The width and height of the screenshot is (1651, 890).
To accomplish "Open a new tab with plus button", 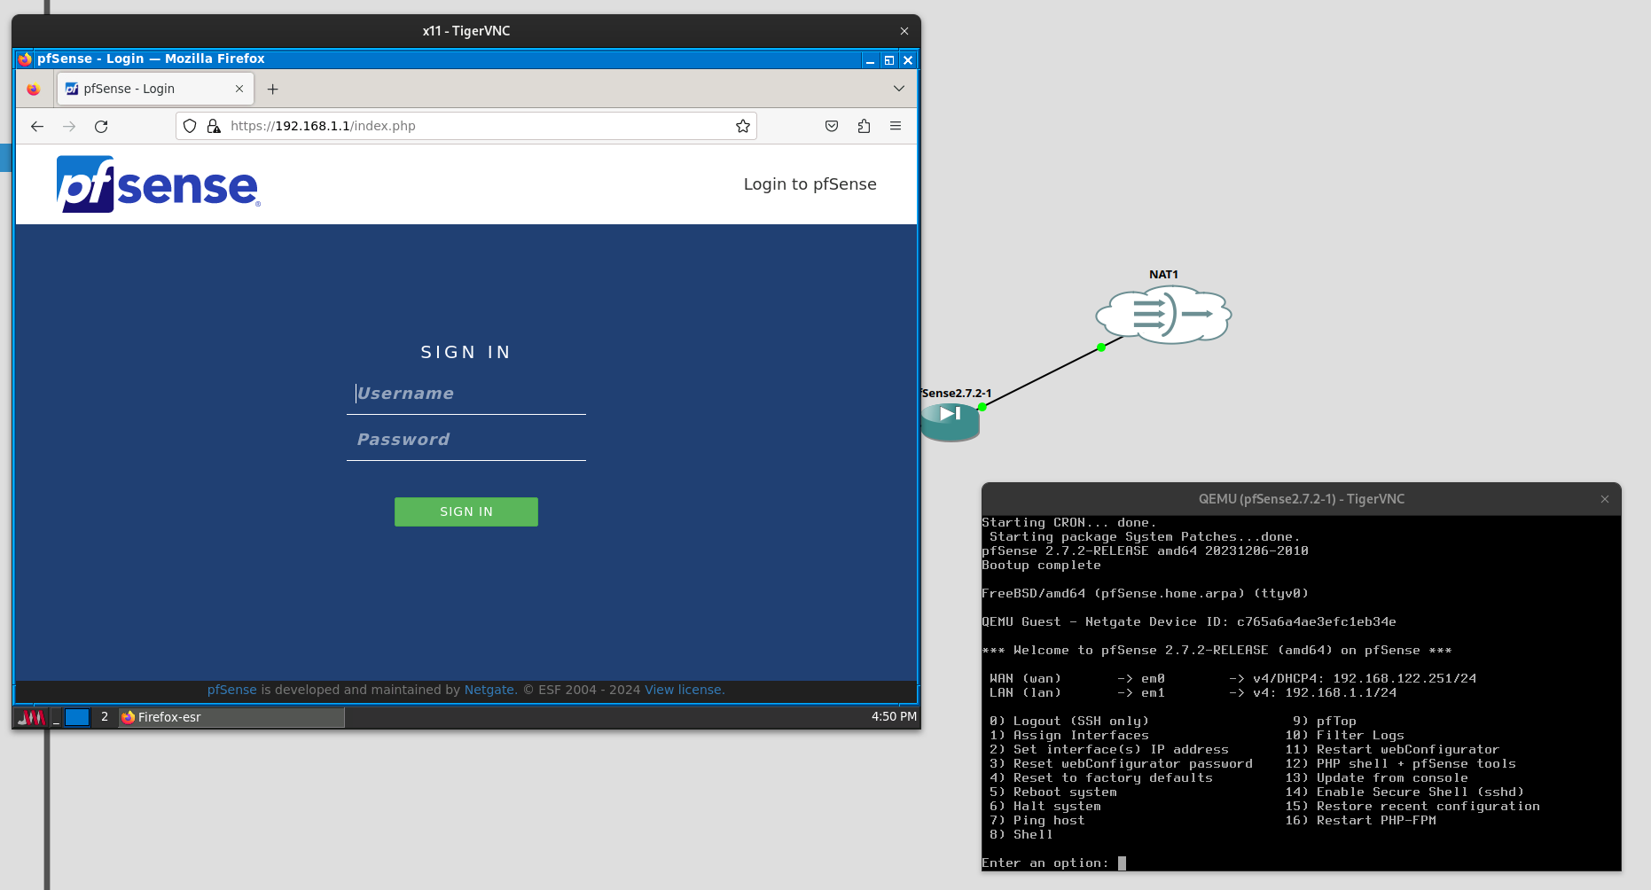I will click(273, 89).
